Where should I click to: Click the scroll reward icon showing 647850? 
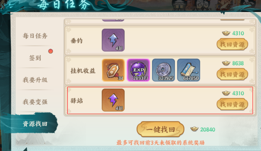tap(189, 70)
